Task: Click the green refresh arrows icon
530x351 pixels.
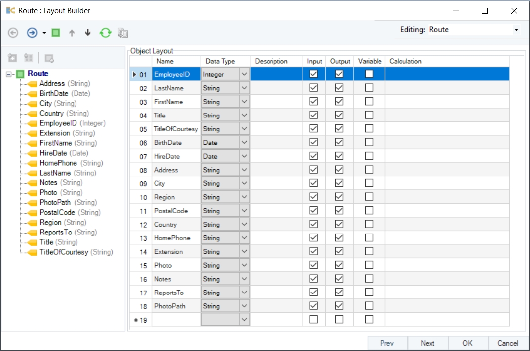Action: [105, 33]
